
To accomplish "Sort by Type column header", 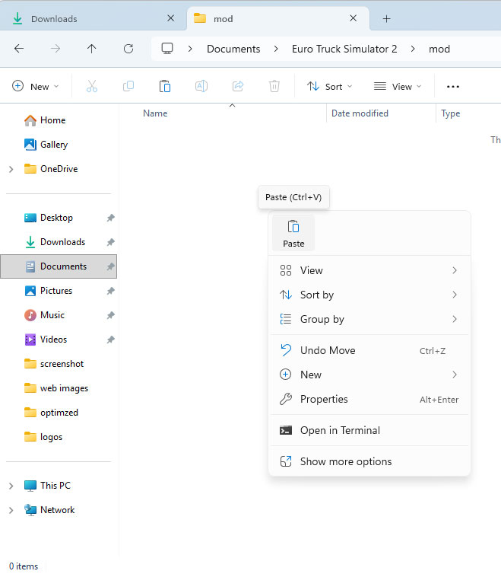I will [450, 113].
